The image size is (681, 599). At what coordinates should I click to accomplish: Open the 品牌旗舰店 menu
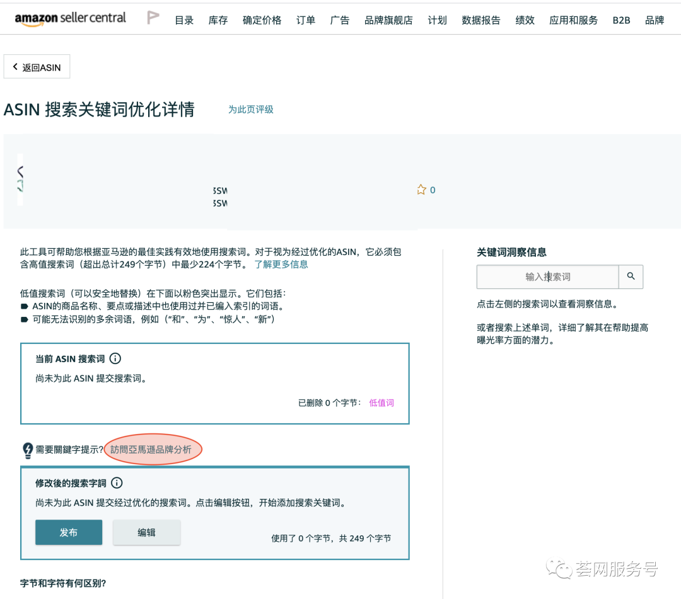coord(388,20)
